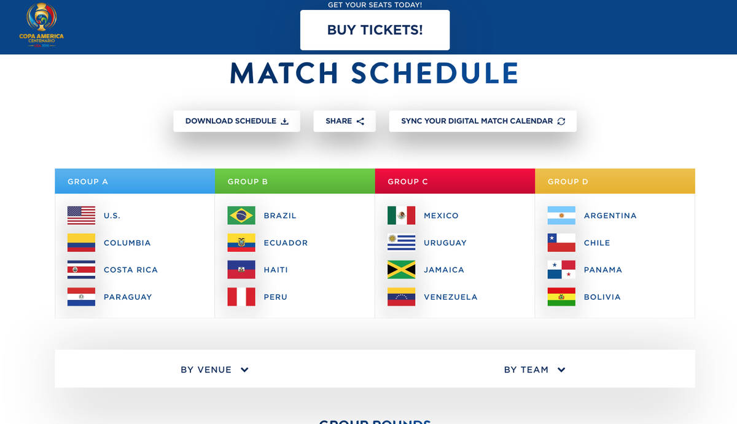Click the chevron next to By Team
The image size is (737, 424).
point(561,370)
